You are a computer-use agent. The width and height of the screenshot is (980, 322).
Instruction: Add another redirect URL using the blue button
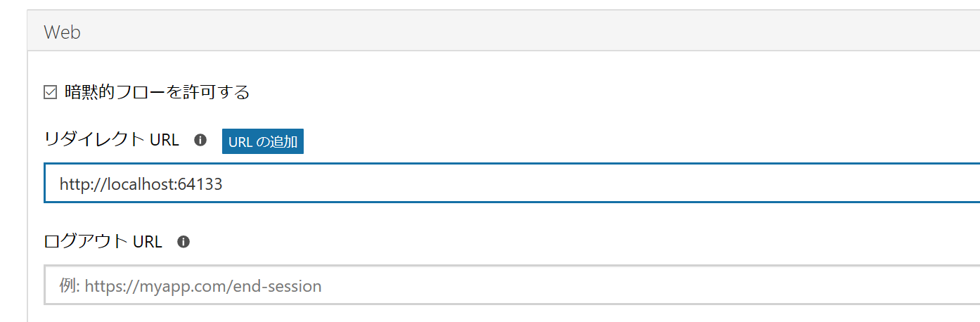click(x=263, y=141)
